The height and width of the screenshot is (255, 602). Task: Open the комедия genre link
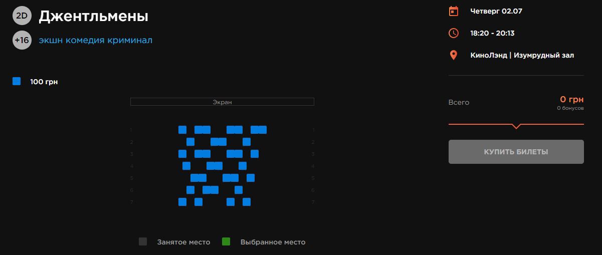coord(85,40)
